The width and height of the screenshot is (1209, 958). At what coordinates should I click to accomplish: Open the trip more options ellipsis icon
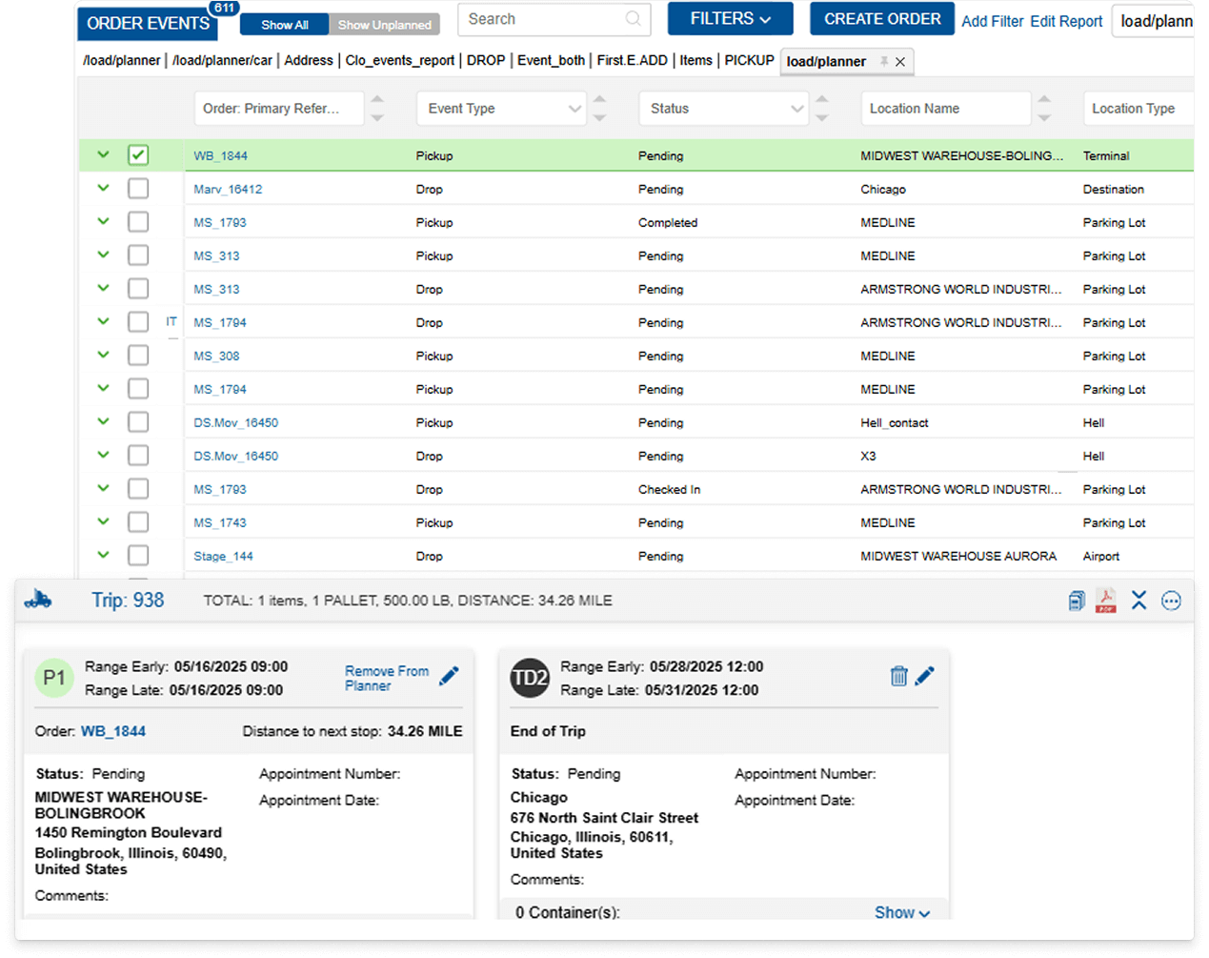(x=1171, y=601)
